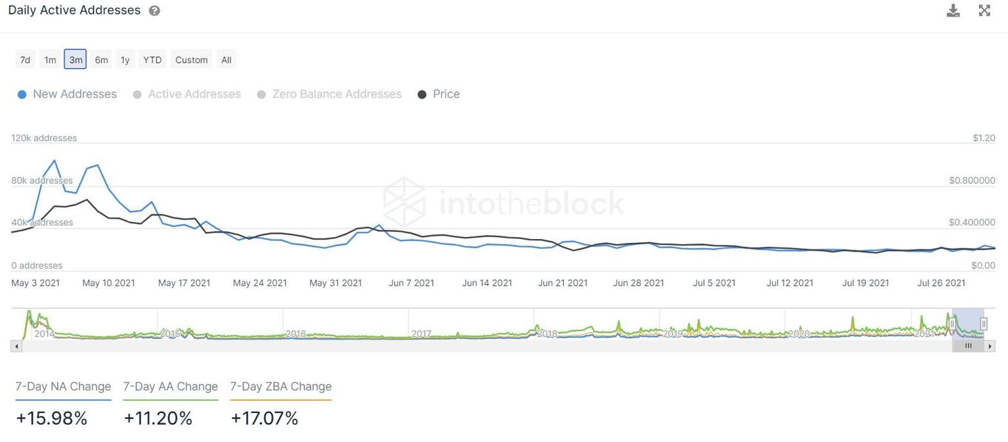The width and height of the screenshot is (1008, 442).
Task: Toggle New Addresses series
Action: pyautogui.click(x=67, y=95)
